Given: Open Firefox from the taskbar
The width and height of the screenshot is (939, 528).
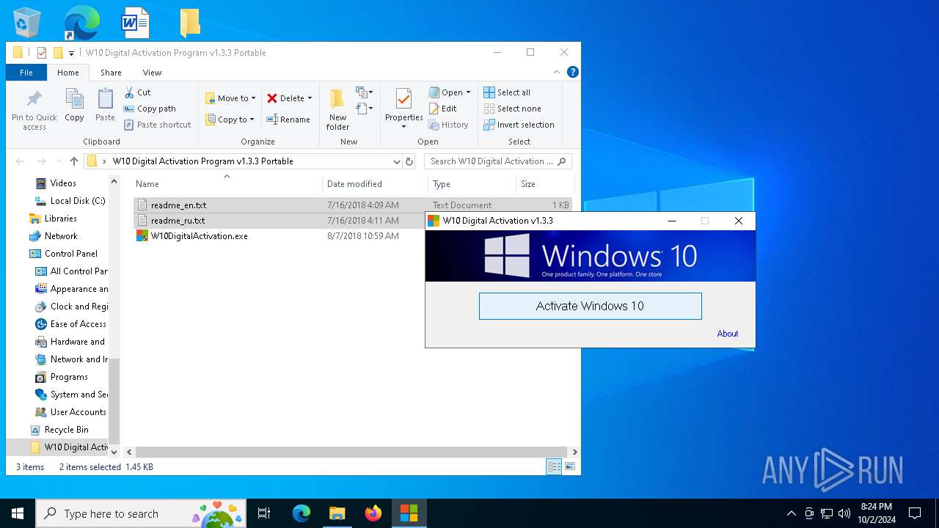Looking at the screenshot, I should [373, 513].
